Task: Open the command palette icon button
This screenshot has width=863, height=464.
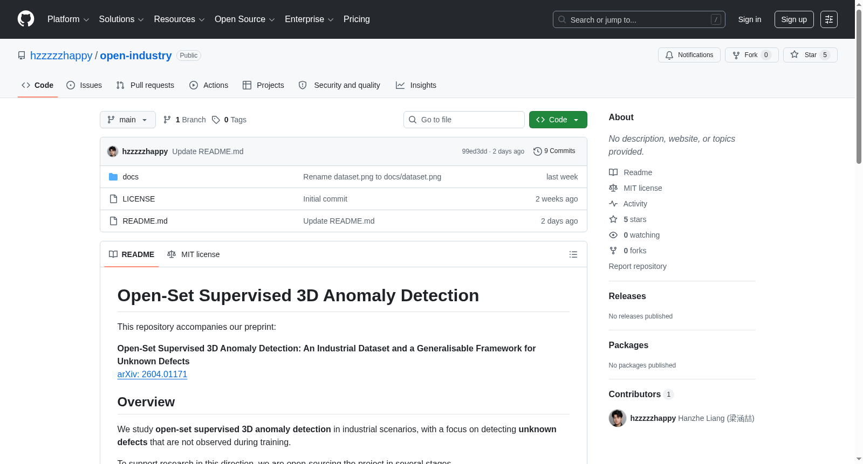Action: [829, 19]
